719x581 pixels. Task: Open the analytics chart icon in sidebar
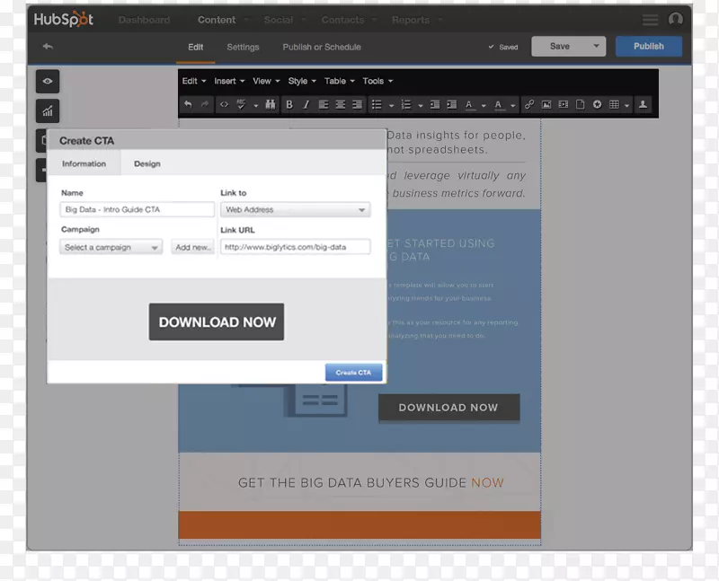[x=48, y=111]
